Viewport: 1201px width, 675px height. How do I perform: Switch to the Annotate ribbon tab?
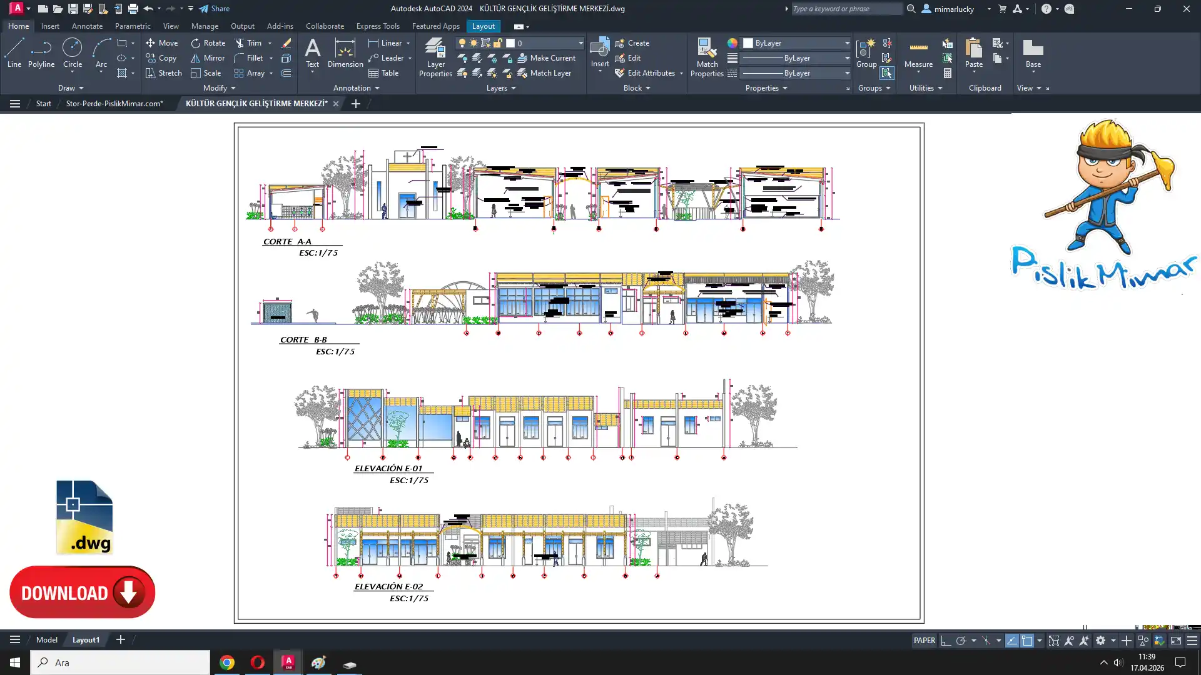point(87,26)
